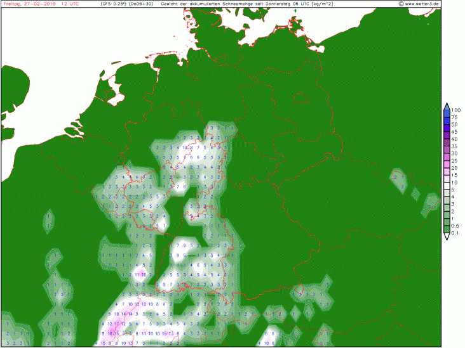465x348 pixels.
Task: Click the copyright symbol before www.wetter3.de
Action: [x=401, y=4]
